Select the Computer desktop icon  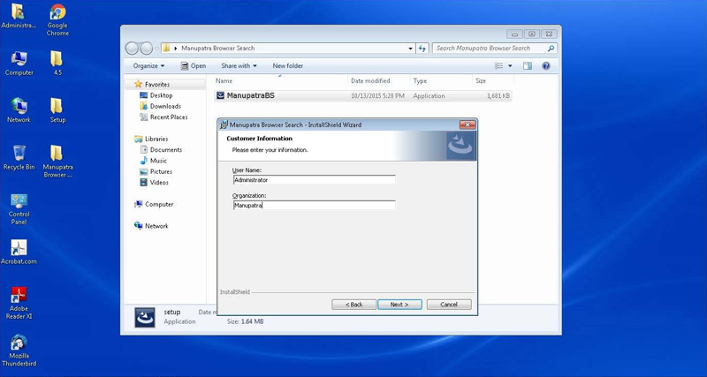tap(19, 63)
